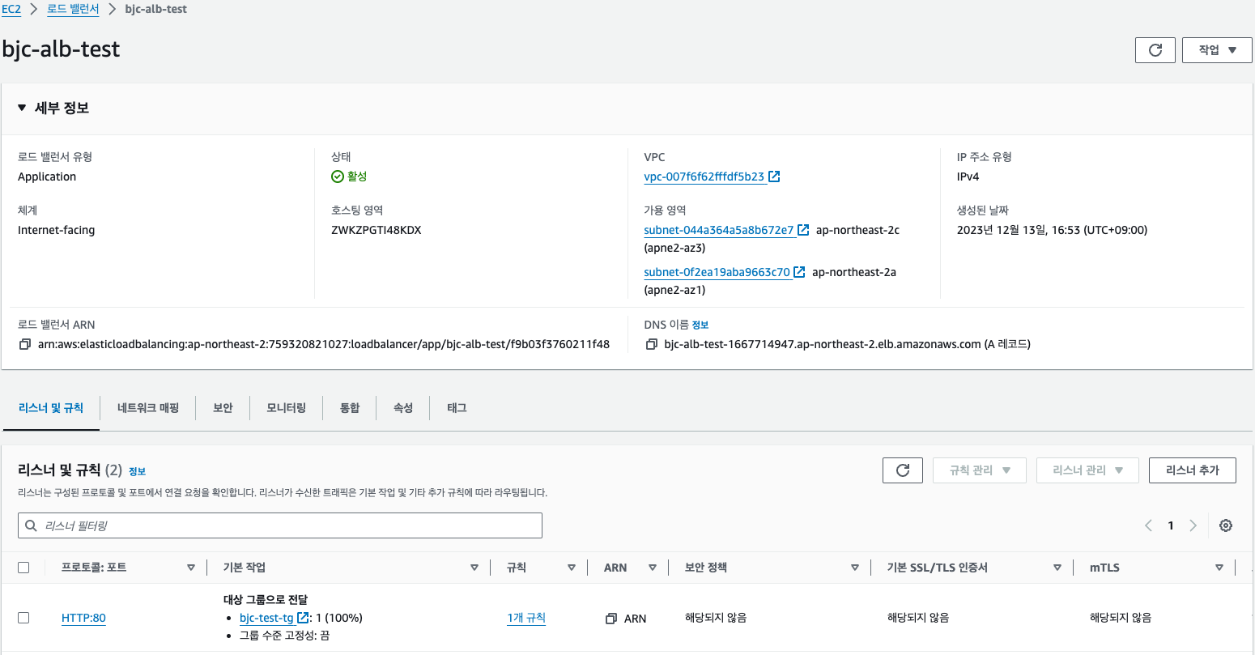Screen dimensions: 1255x655
Task: Toggle the select-all listeners header checkbox
Action: tap(23, 568)
